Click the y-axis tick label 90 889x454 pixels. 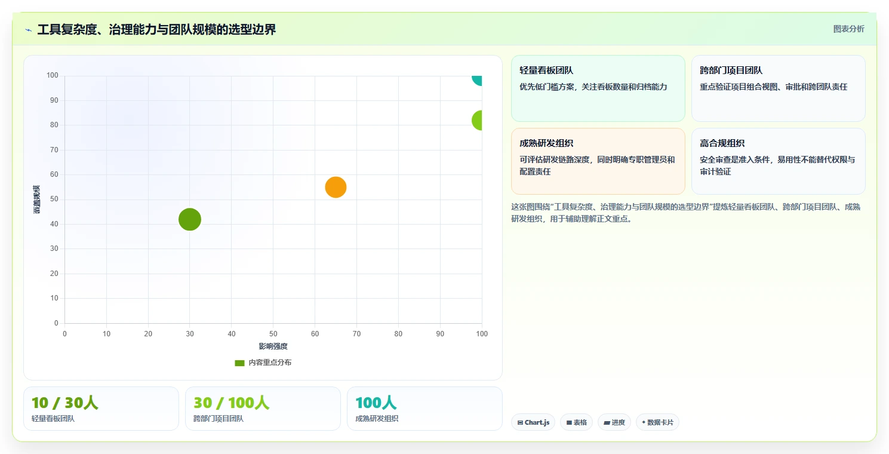(x=54, y=100)
